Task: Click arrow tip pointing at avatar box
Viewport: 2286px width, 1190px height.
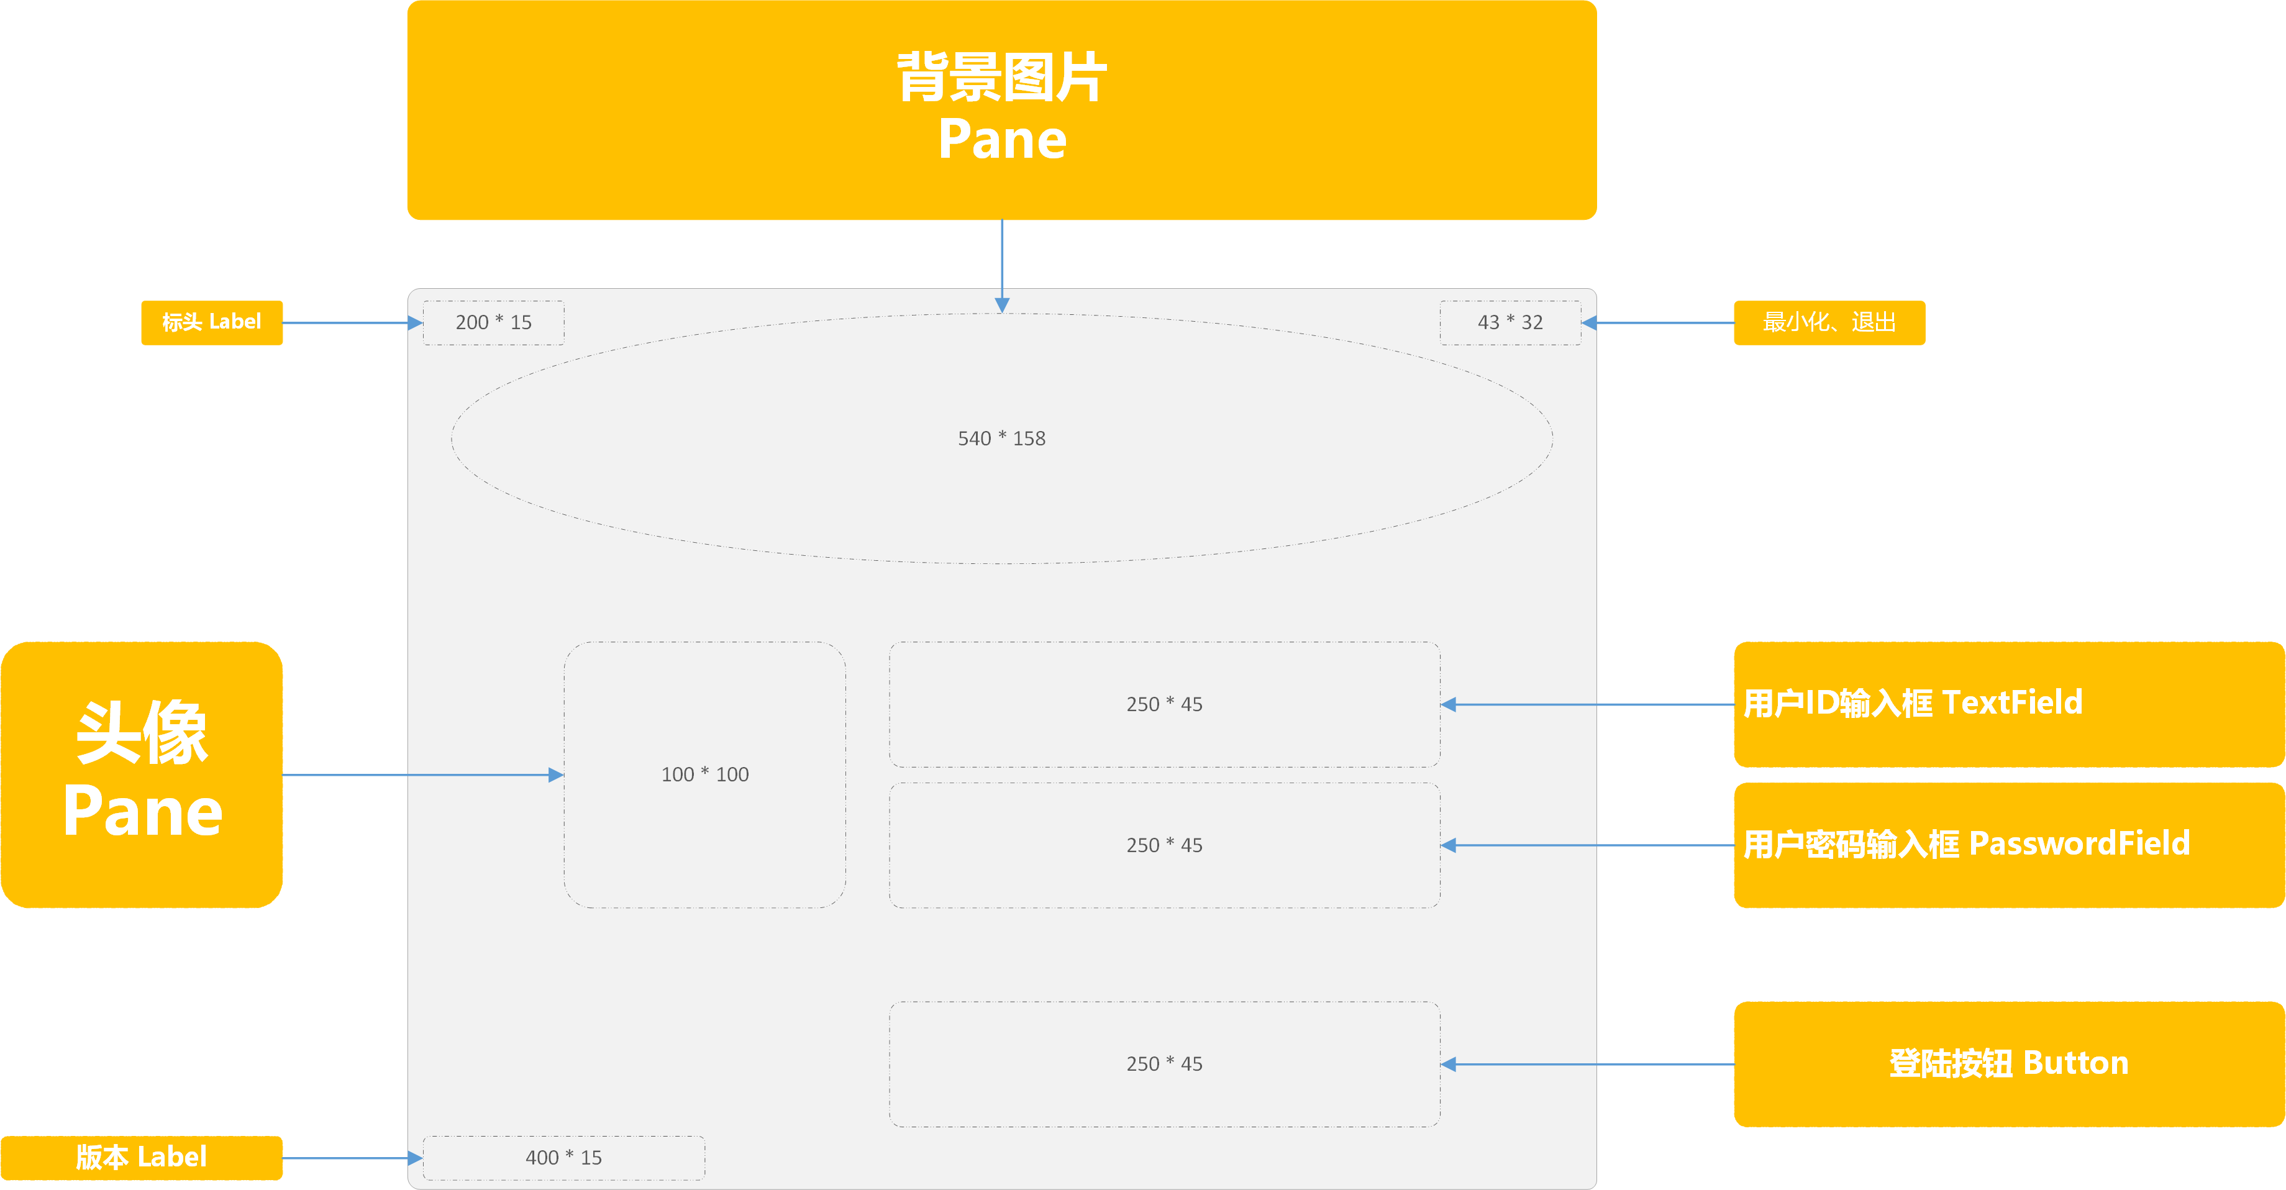Action: (557, 774)
